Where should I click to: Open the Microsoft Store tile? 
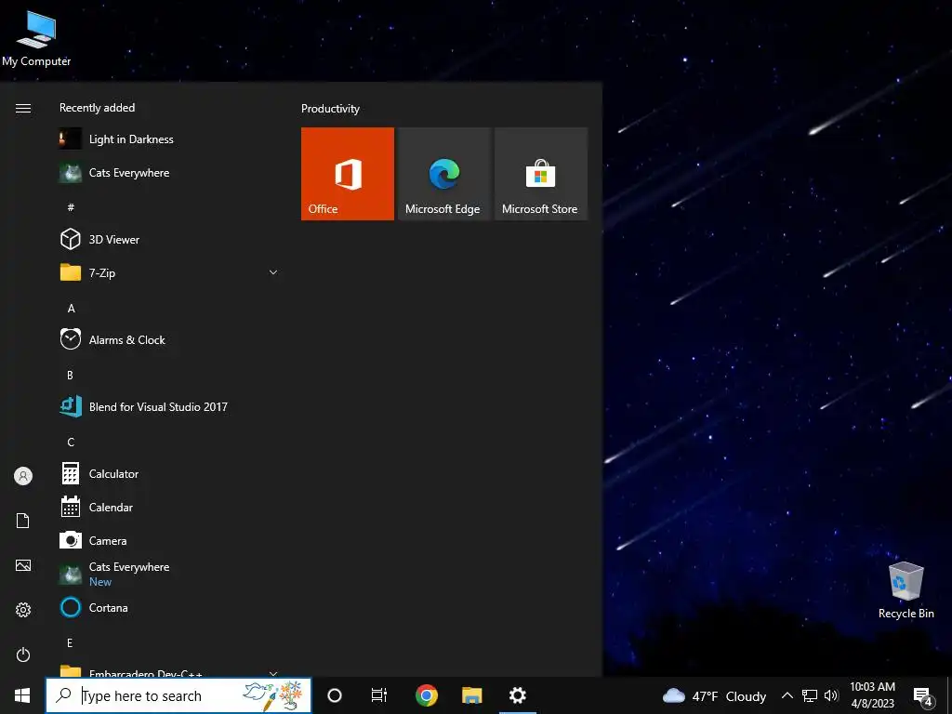[541, 174]
